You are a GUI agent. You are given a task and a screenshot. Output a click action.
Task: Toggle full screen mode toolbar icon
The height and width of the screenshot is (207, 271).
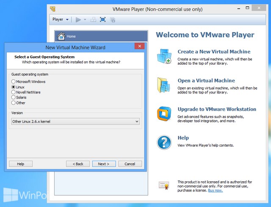coord(102,20)
